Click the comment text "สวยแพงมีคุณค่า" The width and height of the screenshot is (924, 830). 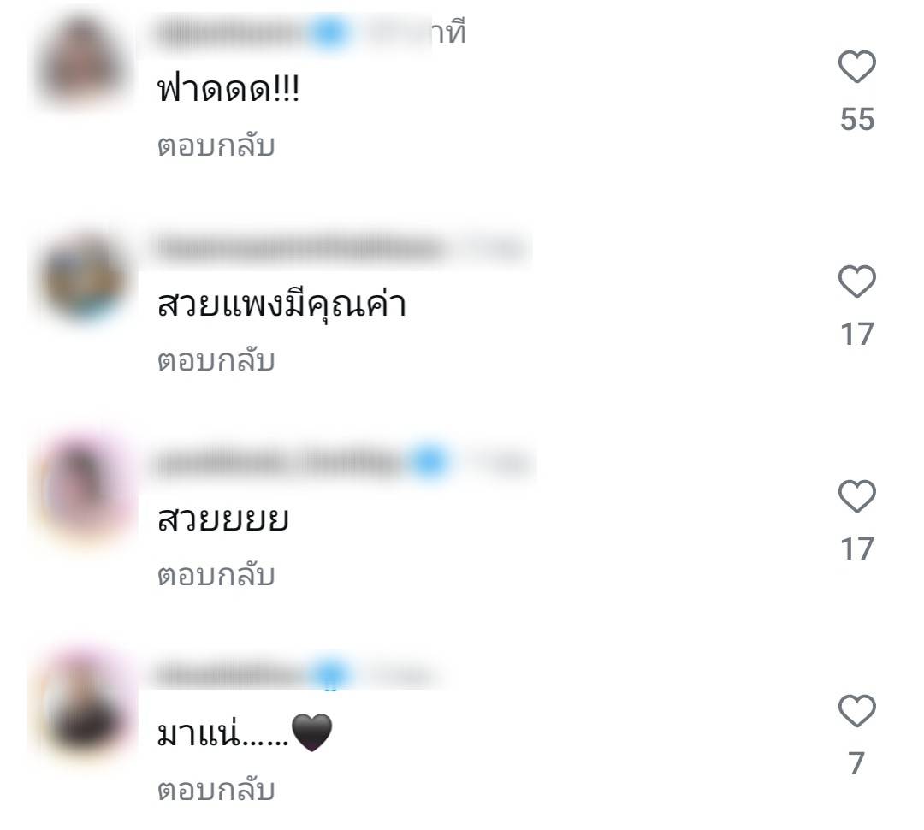tap(281, 304)
